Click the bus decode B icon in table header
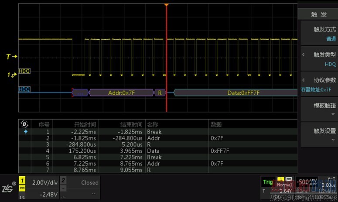The height and width of the screenshot is (202, 338). pyautogui.click(x=24, y=124)
